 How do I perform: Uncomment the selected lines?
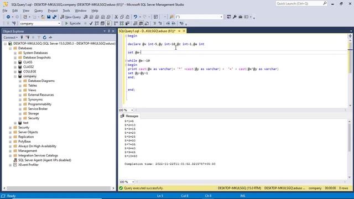click(x=160, y=23)
